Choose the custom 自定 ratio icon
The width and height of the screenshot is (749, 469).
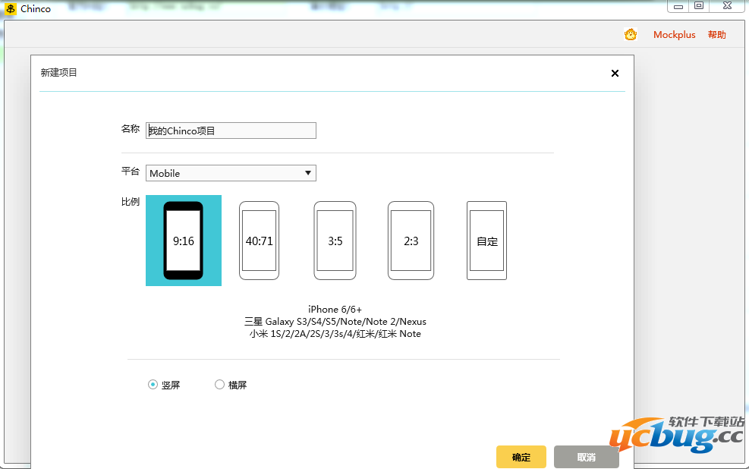[486, 241]
